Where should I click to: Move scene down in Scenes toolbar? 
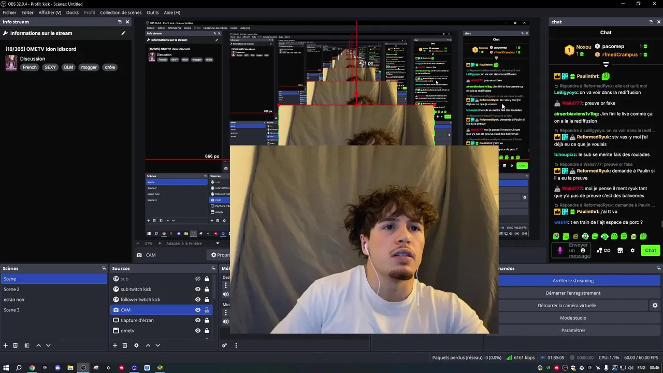pyautogui.click(x=48, y=346)
